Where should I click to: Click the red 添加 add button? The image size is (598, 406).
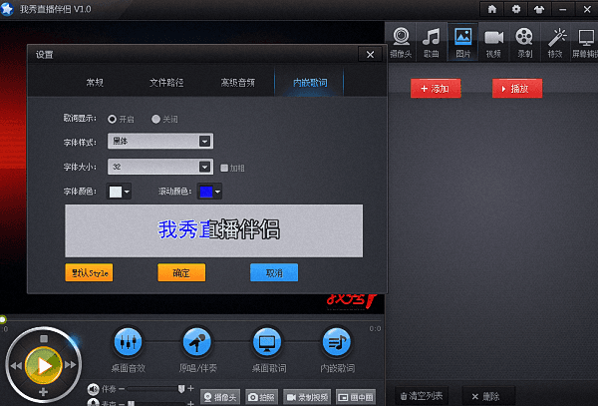436,89
